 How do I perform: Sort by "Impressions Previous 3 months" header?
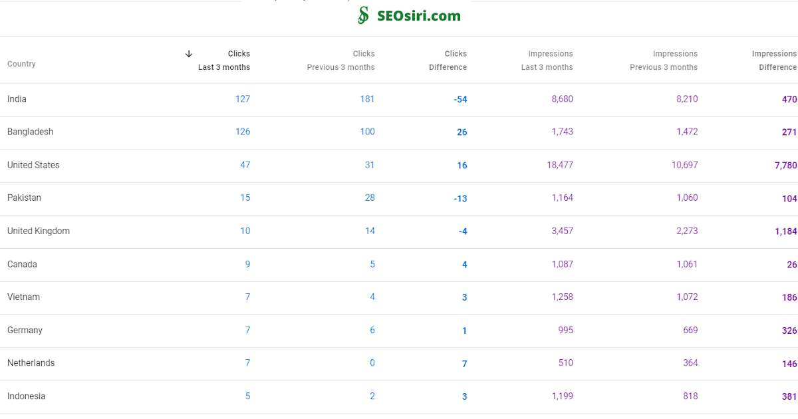click(664, 61)
